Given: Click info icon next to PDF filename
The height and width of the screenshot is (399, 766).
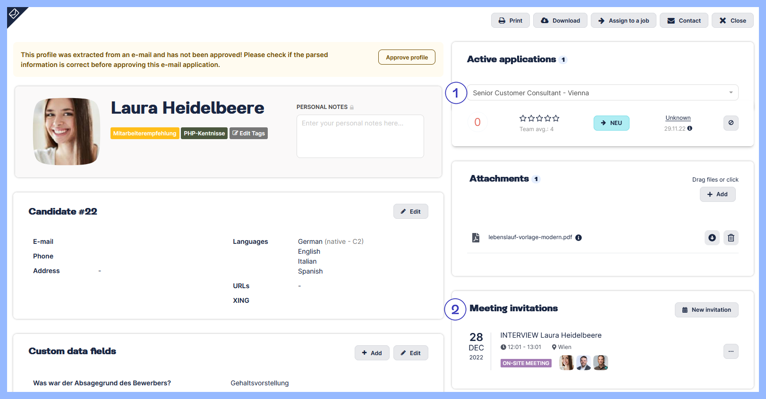Looking at the screenshot, I should 579,238.
